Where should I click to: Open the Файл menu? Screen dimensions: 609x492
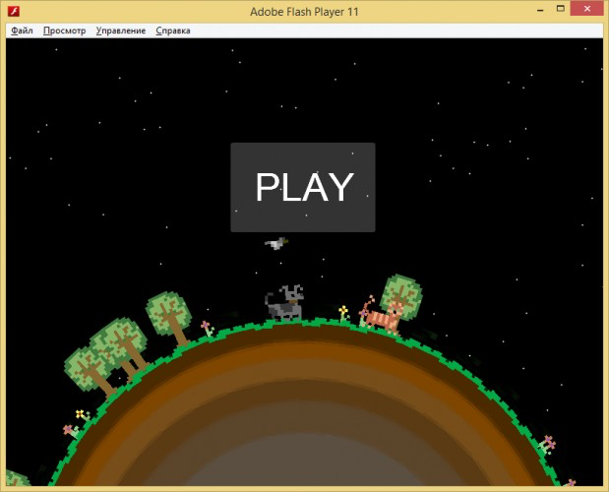pyautogui.click(x=22, y=31)
